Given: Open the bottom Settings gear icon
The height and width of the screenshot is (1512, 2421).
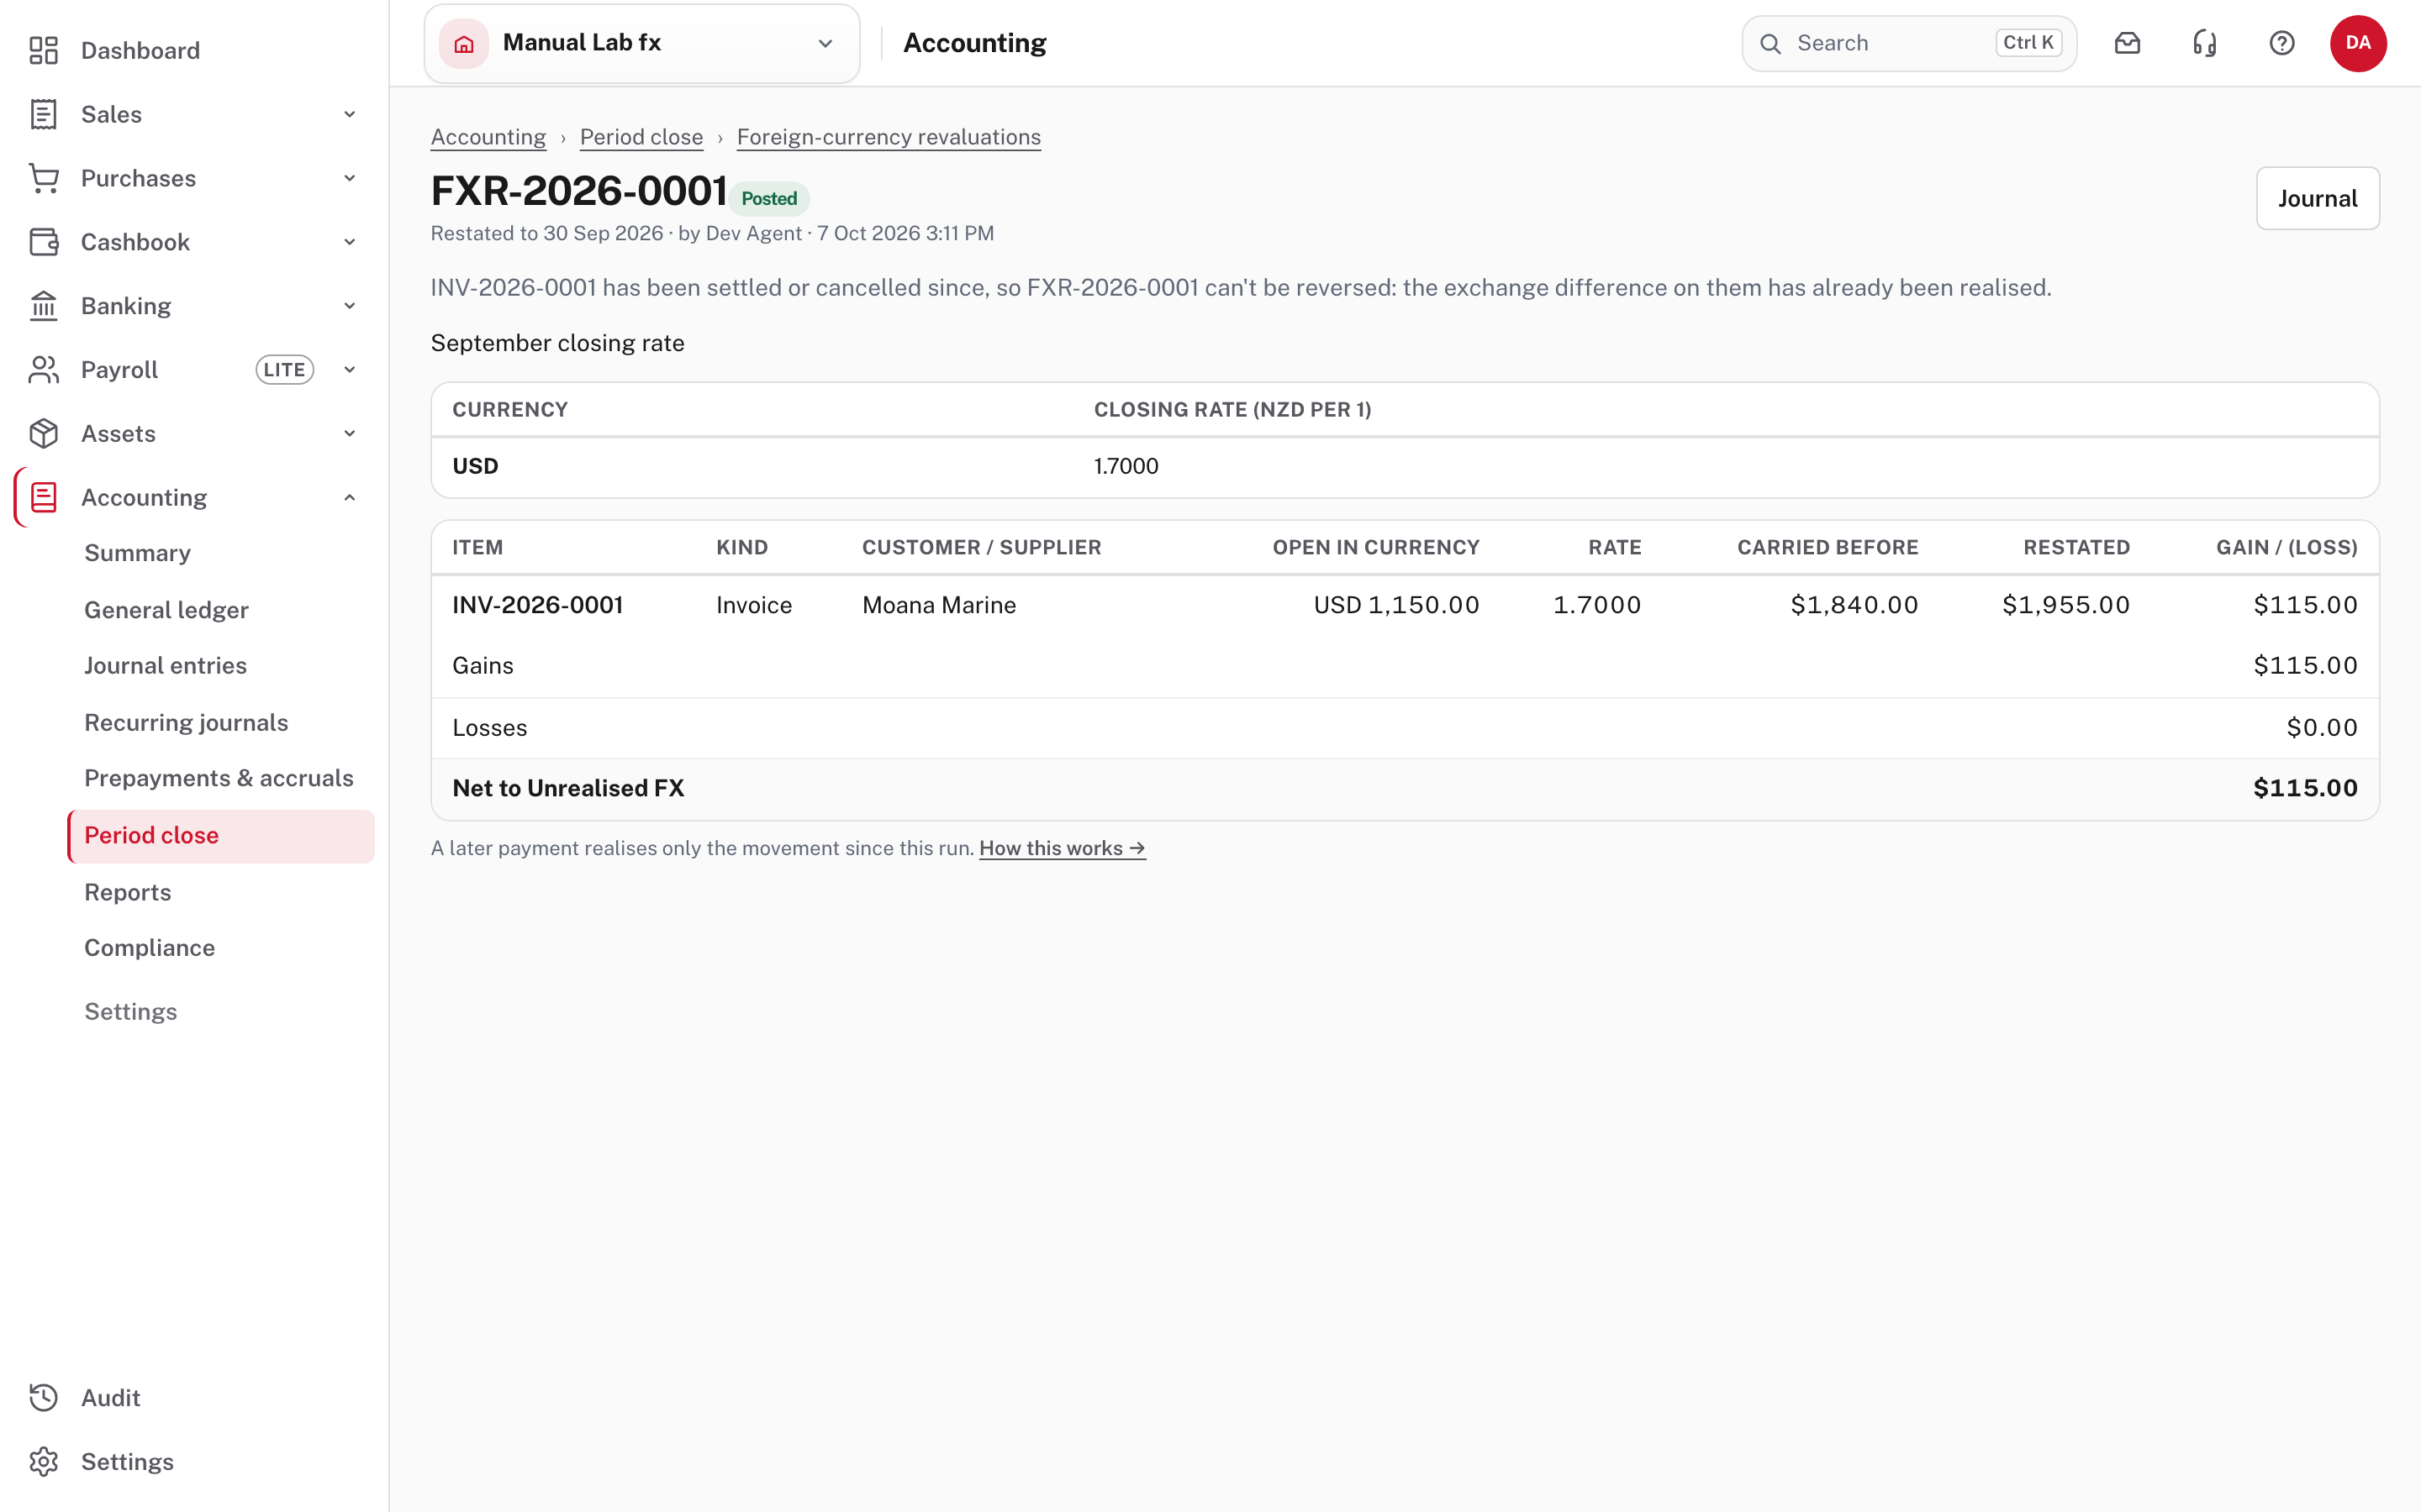Looking at the screenshot, I should pyautogui.click(x=43, y=1461).
